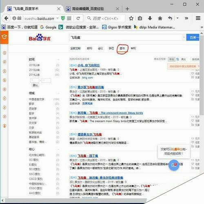The height and width of the screenshot is (204, 204).
Task: Open the dblp: Media Watermar... bookmark
Action: [x=154, y=27]
